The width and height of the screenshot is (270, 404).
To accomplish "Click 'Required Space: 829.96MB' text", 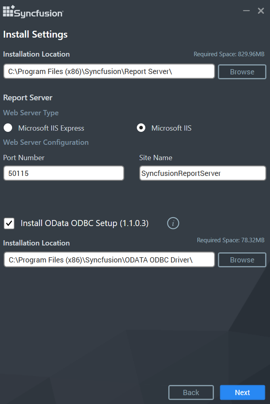I will pos(229,54).
